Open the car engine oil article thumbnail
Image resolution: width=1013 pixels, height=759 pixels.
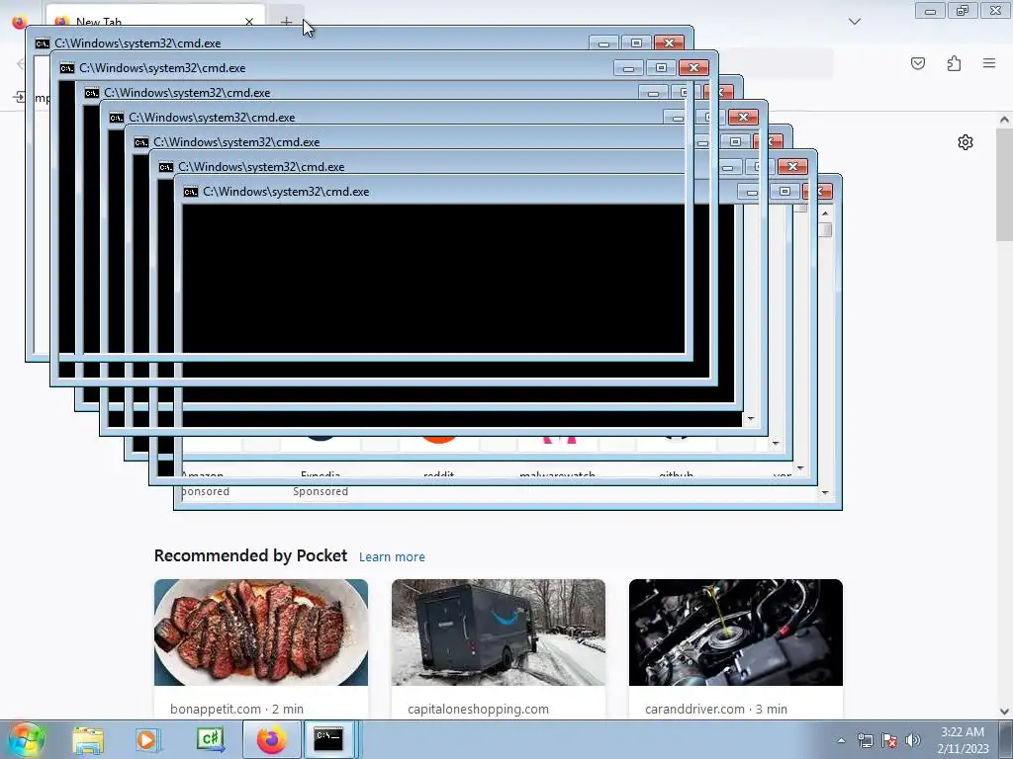tap(736, 632)
